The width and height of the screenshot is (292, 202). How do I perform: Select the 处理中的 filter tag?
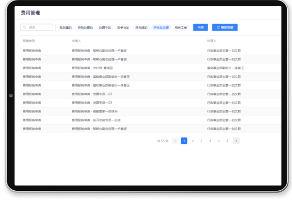tap(105, 27)
